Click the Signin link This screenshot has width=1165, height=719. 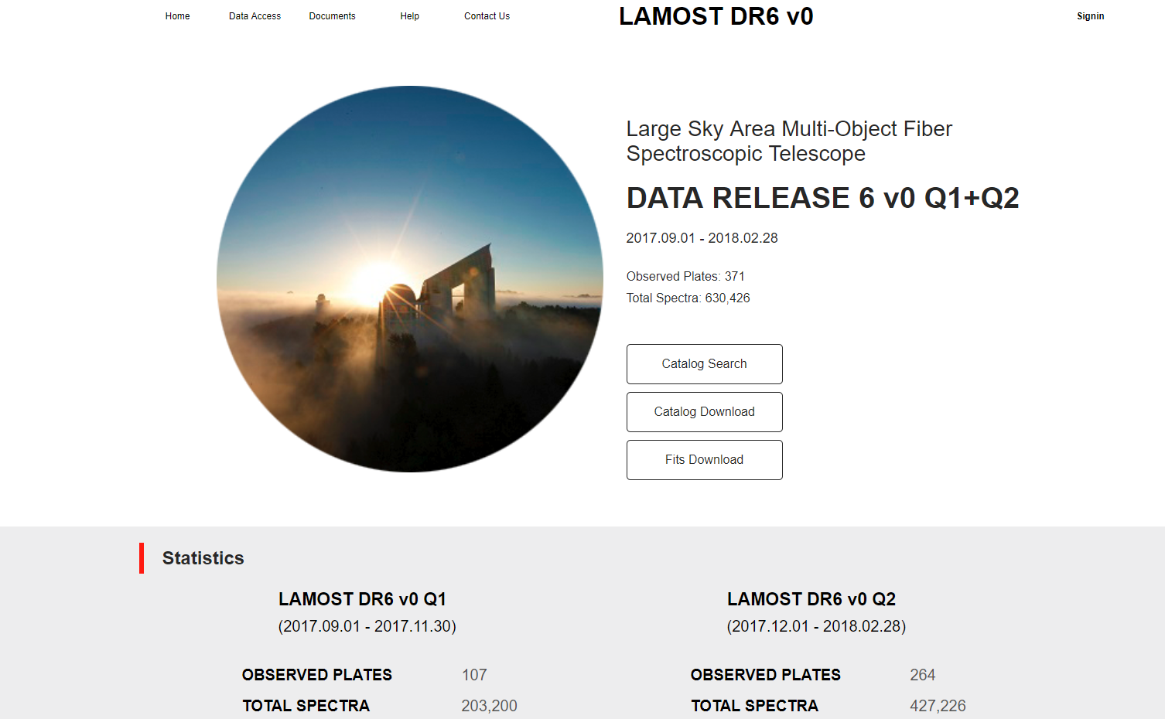pos(1090,16)
